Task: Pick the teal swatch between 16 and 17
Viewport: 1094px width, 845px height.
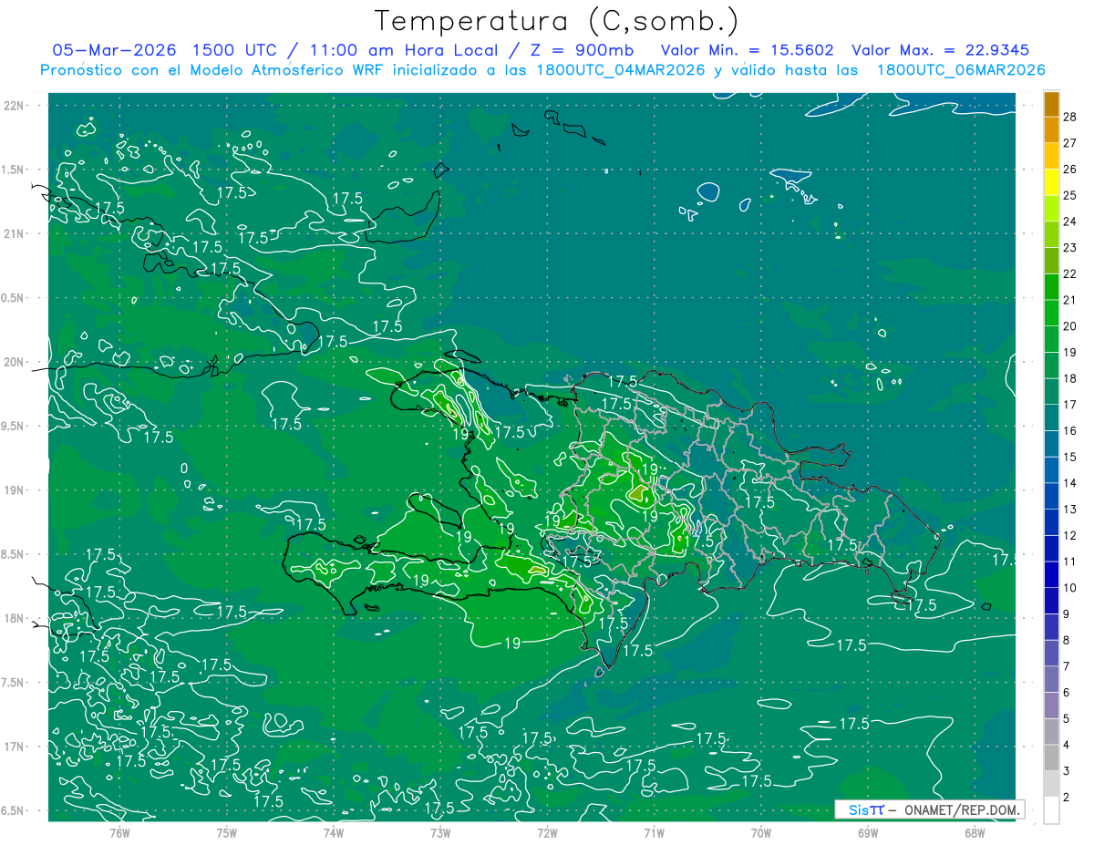Action: click(x=1051, y=417)
